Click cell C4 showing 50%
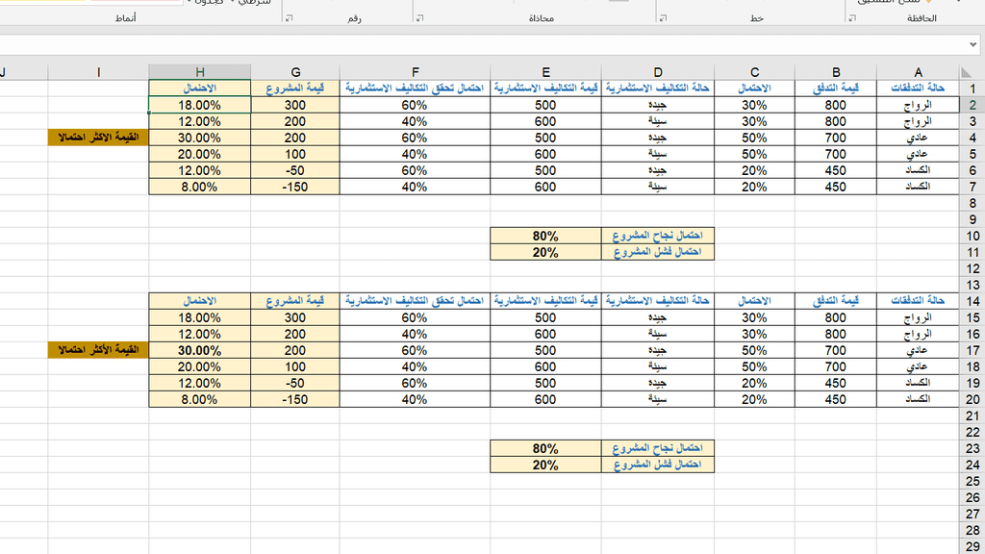 754,138
